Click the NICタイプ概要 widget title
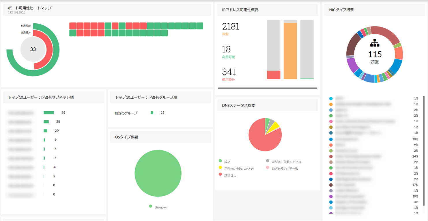The image size is (428, 221). [341, 10]
